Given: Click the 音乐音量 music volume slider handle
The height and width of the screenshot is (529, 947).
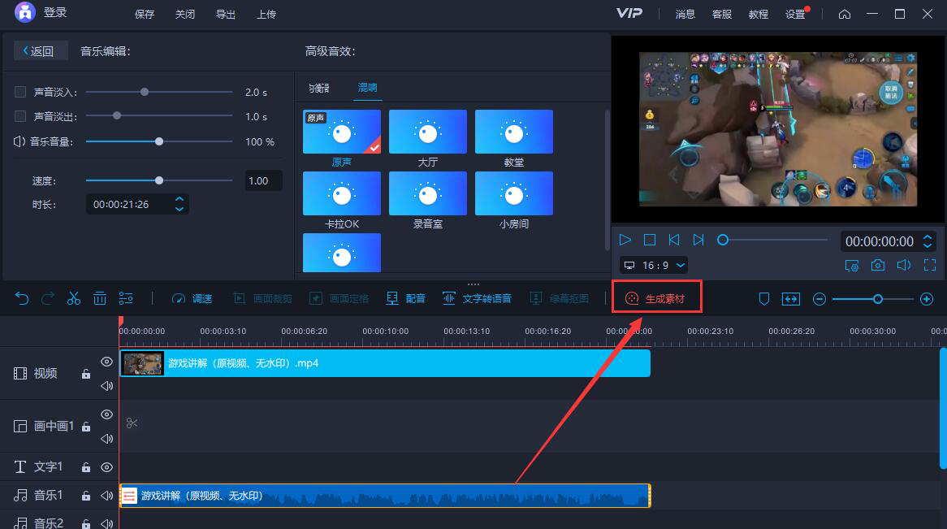Looking at the screenshot, I should 159,141.
